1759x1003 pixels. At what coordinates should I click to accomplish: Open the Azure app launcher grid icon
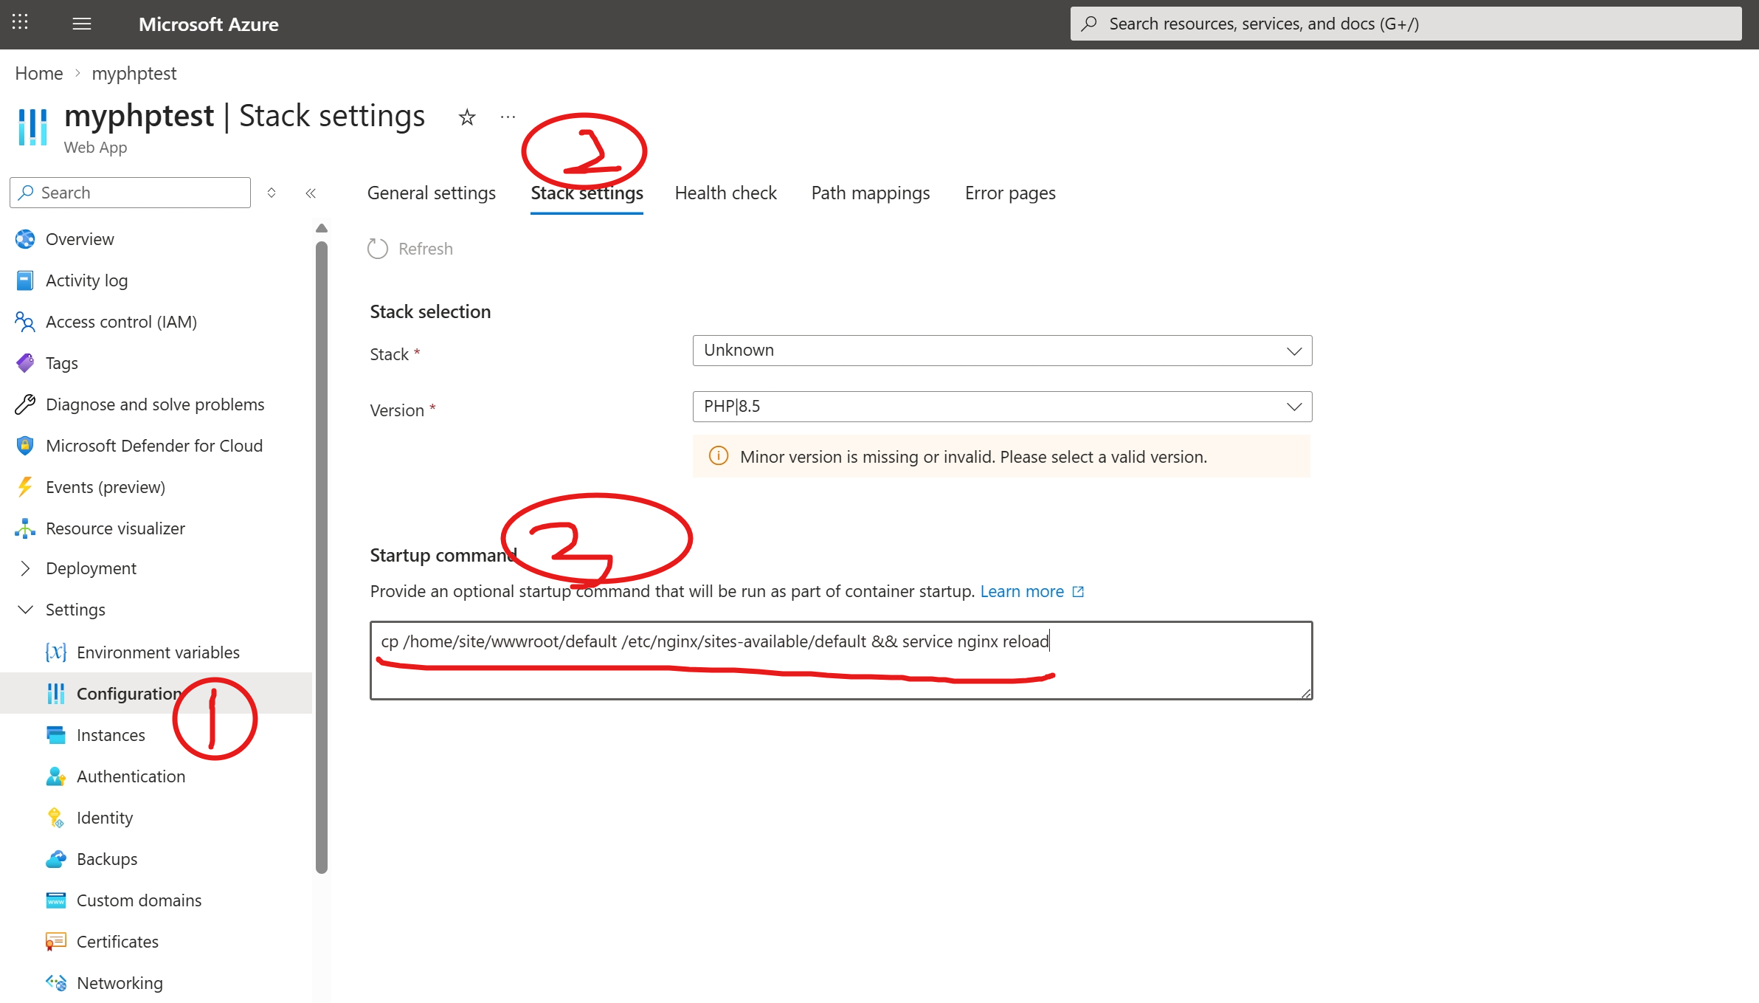pos(20,23)
